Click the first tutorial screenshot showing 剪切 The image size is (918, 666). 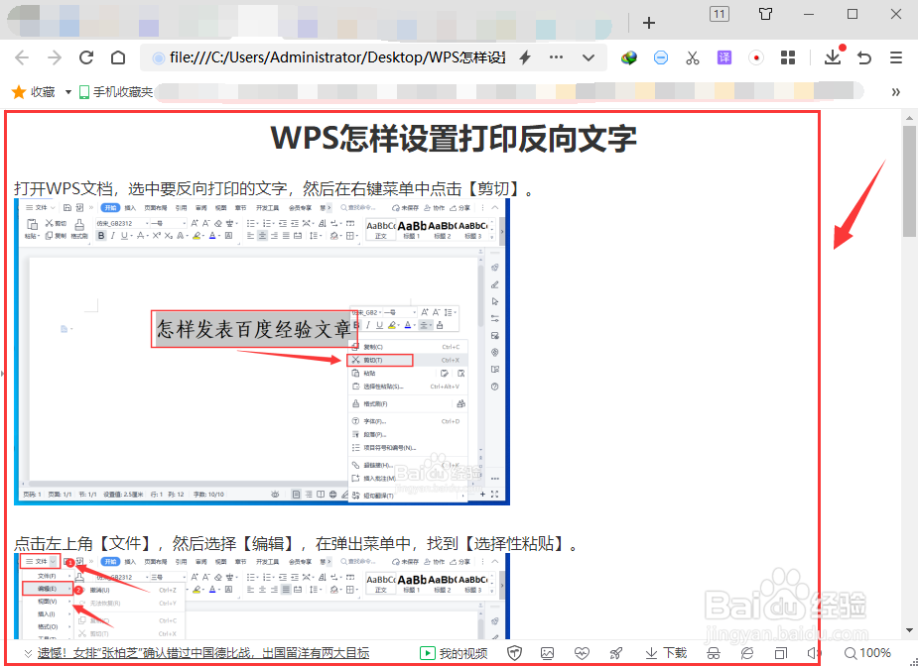[x=262, y=352]
